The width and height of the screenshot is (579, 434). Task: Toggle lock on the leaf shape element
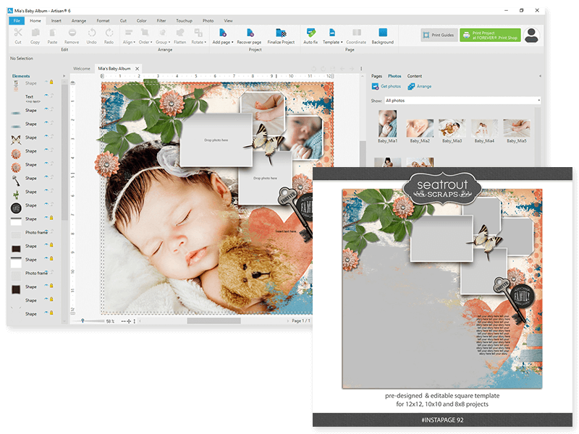pyautogui.click(x=51, y=190)
